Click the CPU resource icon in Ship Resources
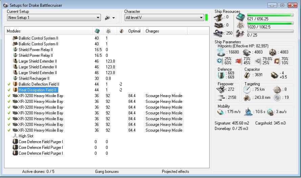 click(240, 18)
